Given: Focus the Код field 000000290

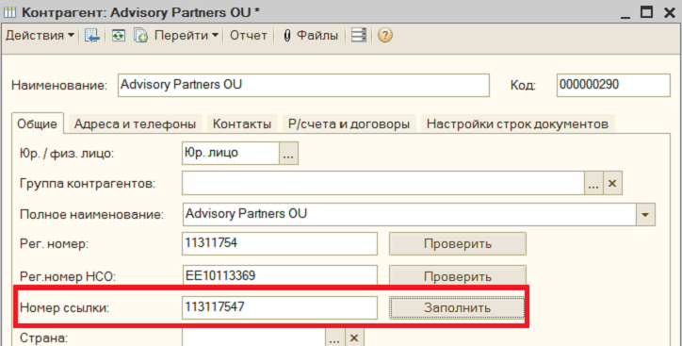Looking at the screenshot, I should point(613,85).
